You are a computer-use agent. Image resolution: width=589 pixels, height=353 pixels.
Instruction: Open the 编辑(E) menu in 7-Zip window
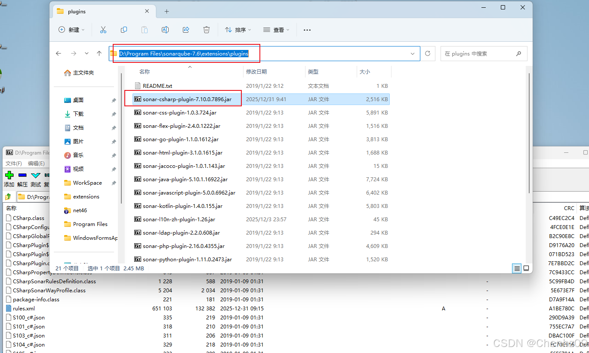pos(36,163)
